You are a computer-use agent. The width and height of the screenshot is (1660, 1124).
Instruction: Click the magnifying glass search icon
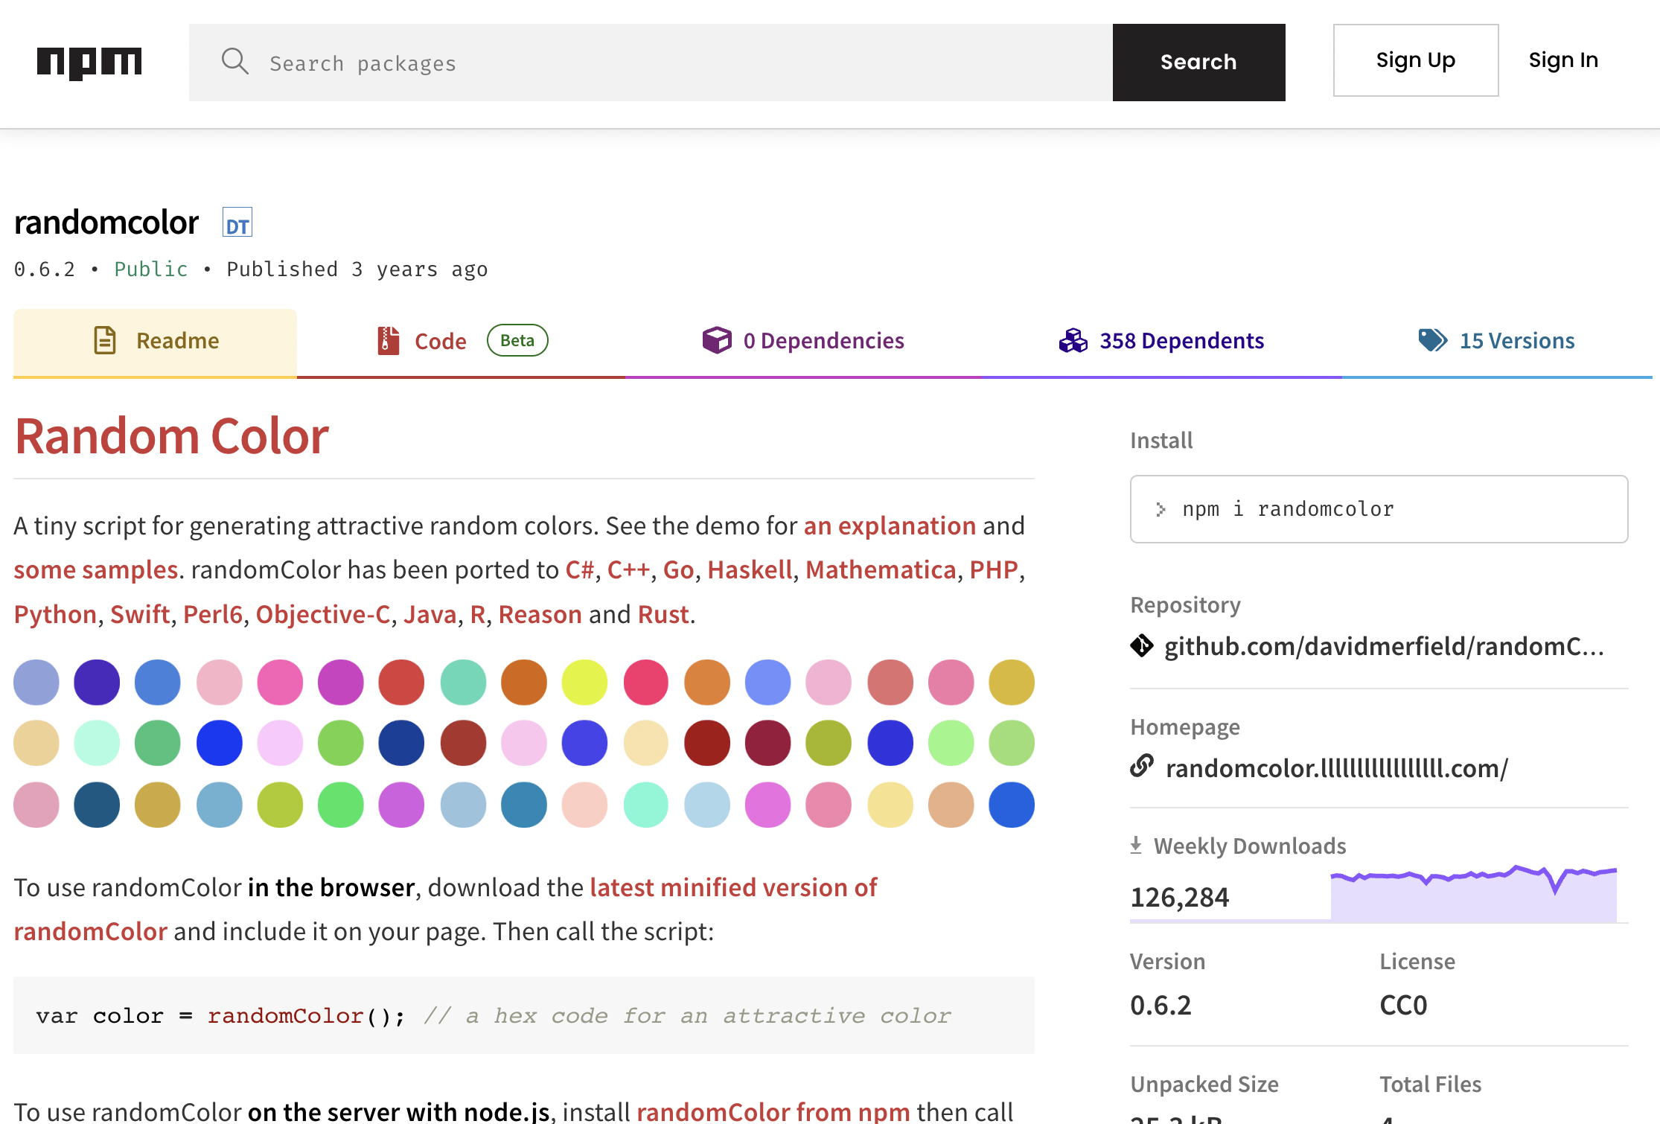(x=234, y=62)
